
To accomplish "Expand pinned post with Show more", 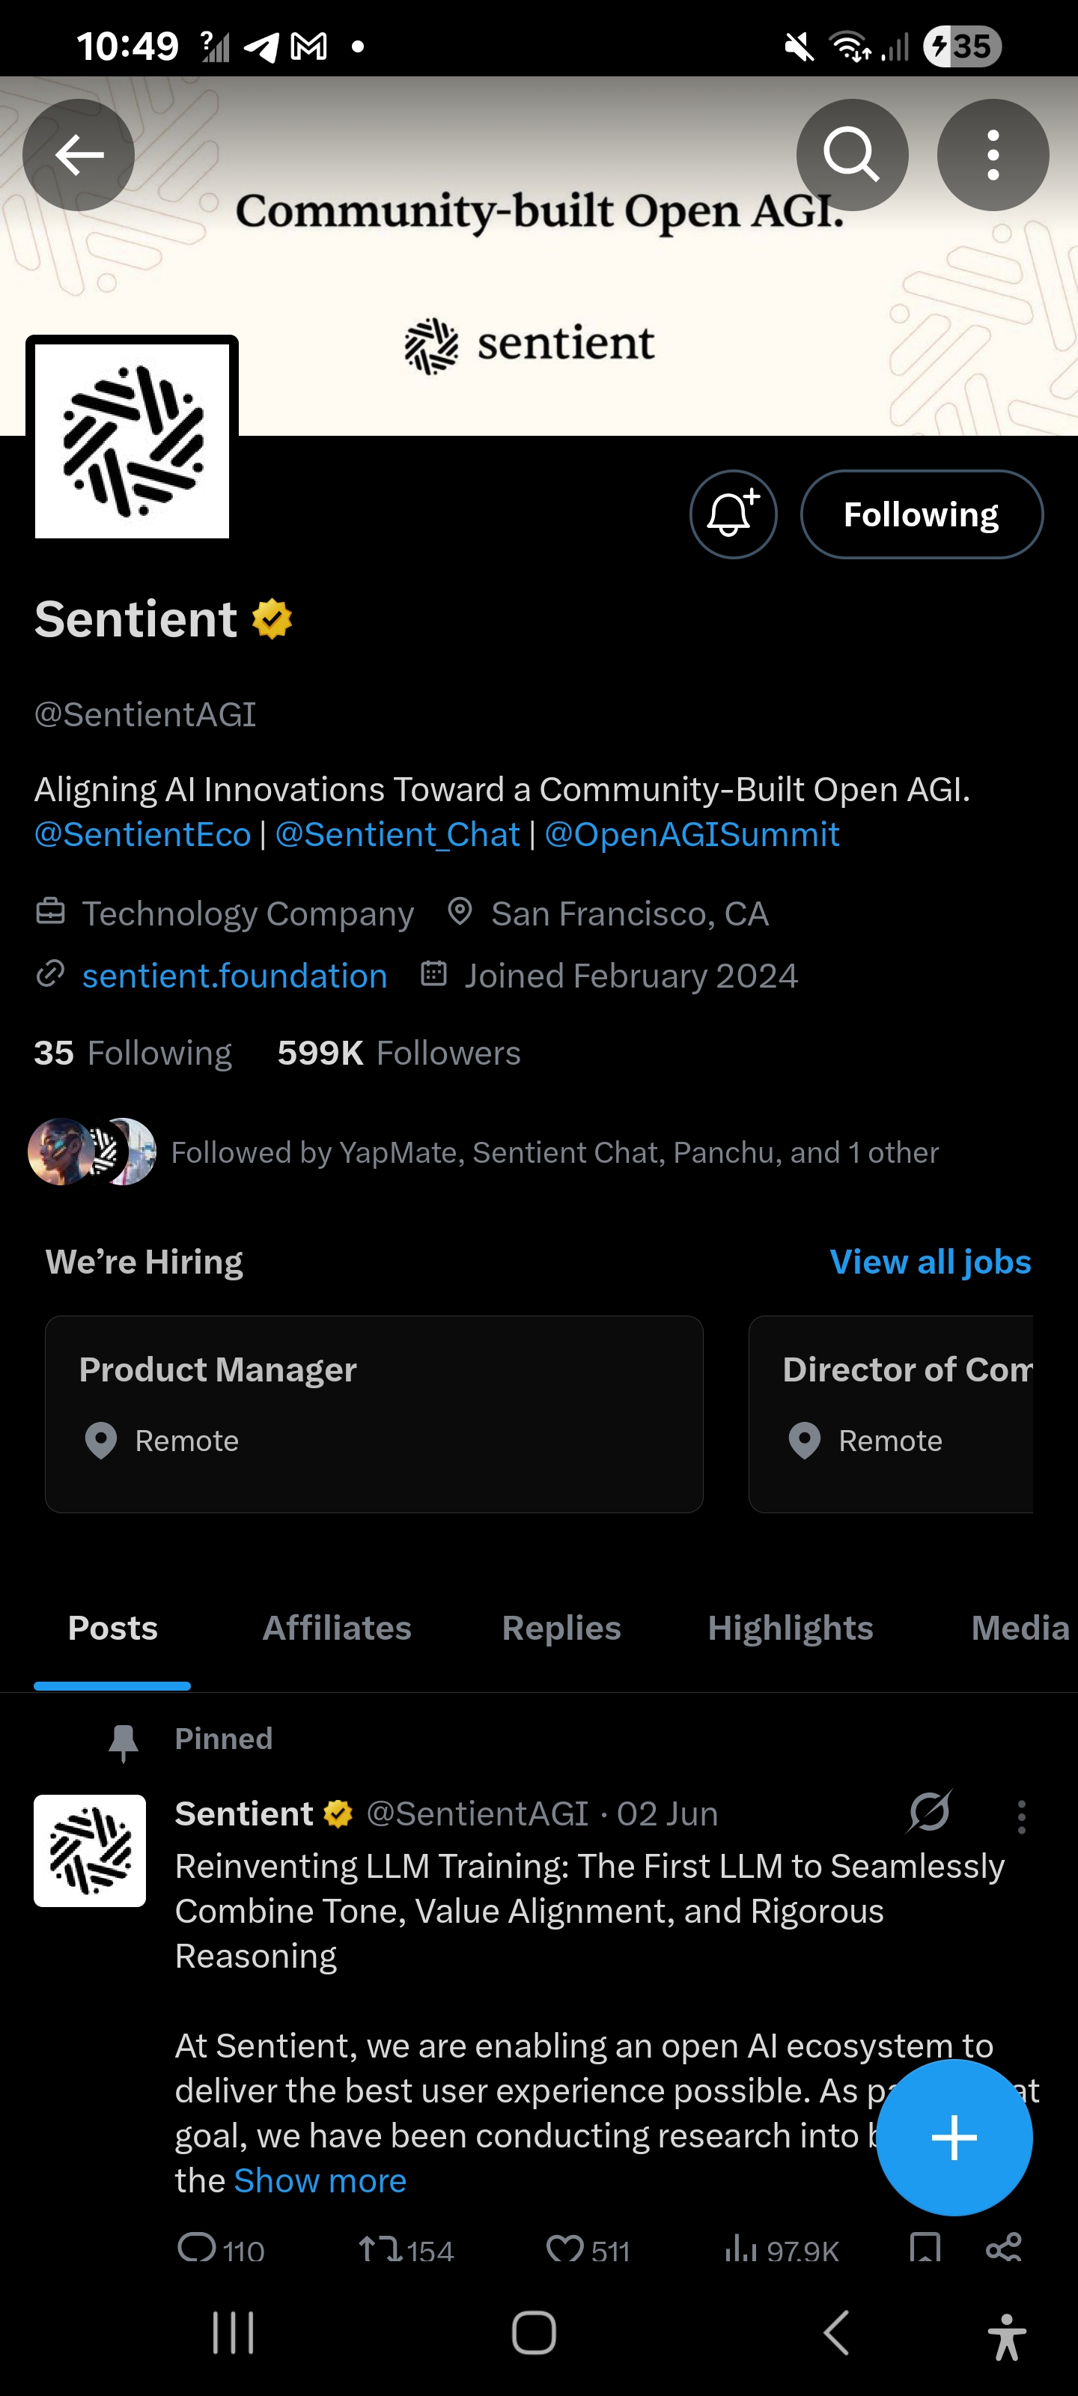I will (320, 2180).
